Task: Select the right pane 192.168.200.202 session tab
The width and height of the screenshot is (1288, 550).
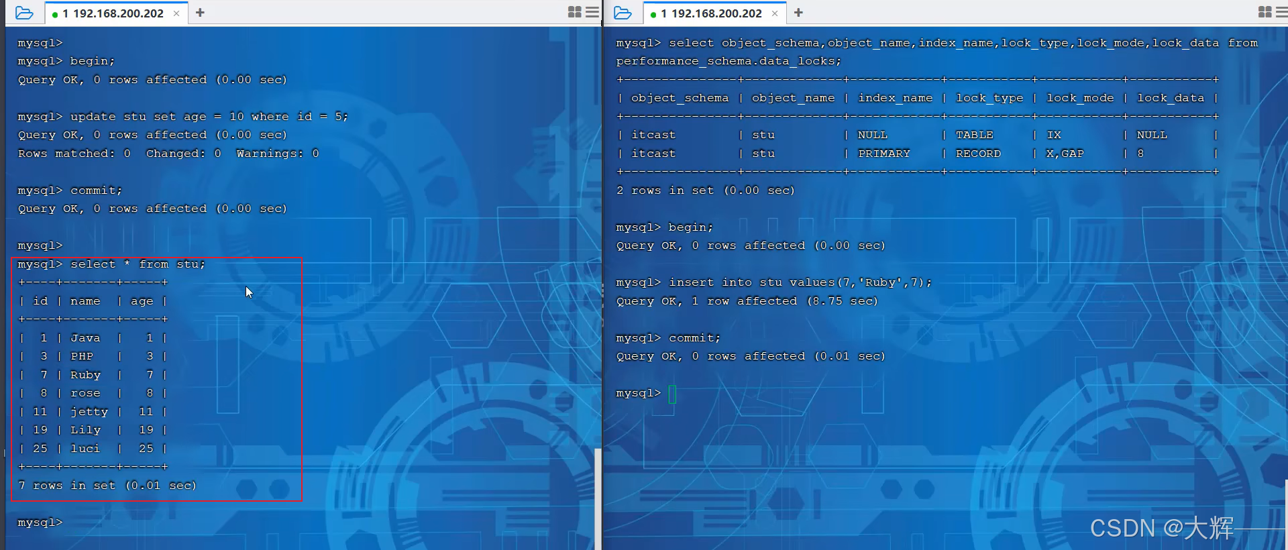Action: click(714, 13)
